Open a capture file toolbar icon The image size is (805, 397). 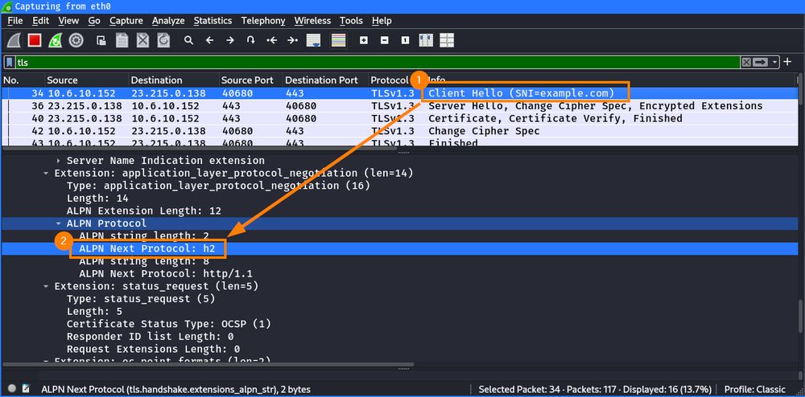(x=101, y=40)
